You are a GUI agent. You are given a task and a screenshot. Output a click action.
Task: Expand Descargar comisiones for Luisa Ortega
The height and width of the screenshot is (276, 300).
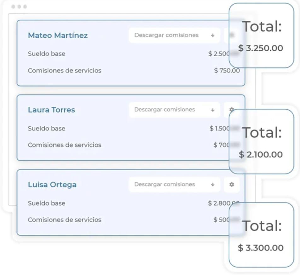tap(175, 185)
